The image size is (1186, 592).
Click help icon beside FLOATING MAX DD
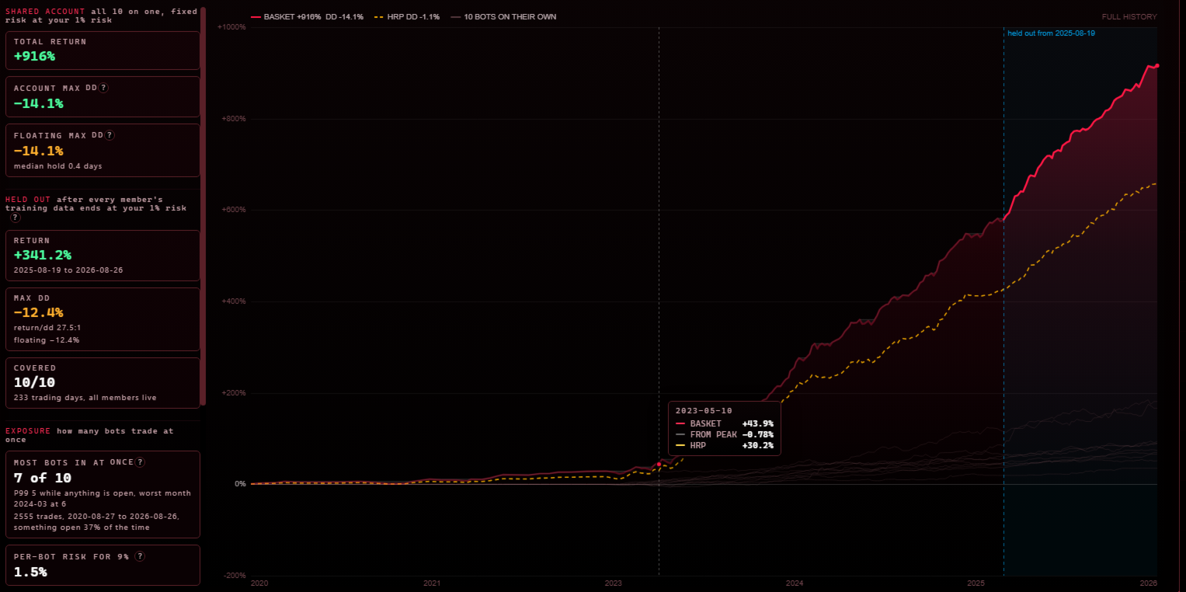110,134
